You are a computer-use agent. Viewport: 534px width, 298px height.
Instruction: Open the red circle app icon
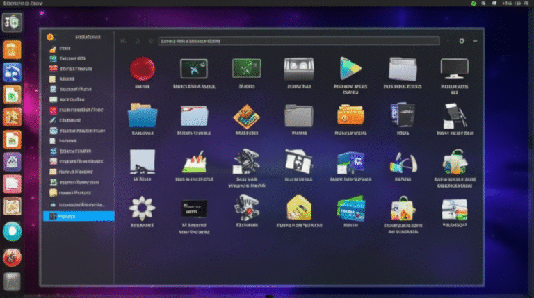(x=143, y=69)
